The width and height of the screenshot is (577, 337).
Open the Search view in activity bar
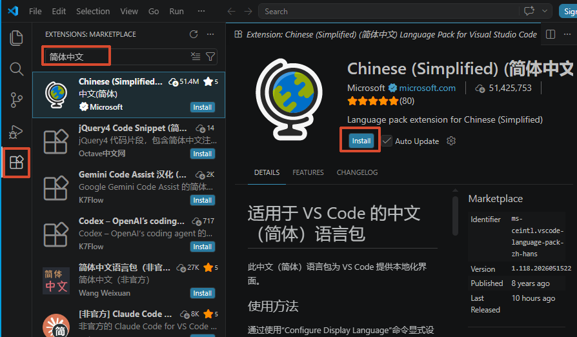(x=16, y=69)
